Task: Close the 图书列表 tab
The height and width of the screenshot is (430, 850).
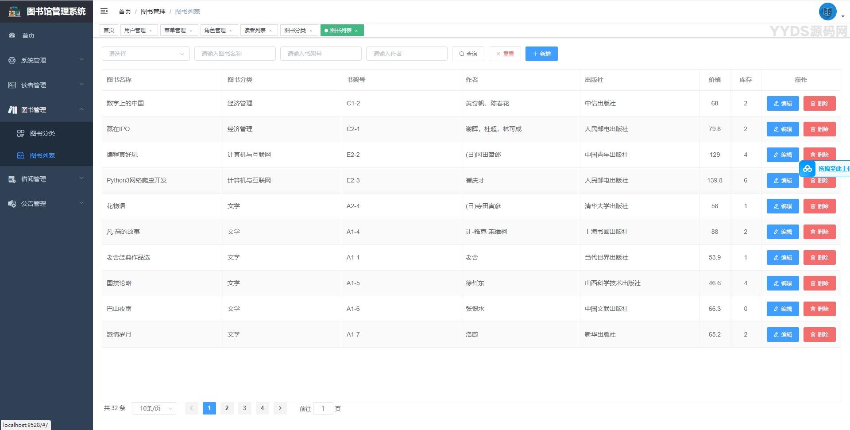Action: [x=356, y=31]
